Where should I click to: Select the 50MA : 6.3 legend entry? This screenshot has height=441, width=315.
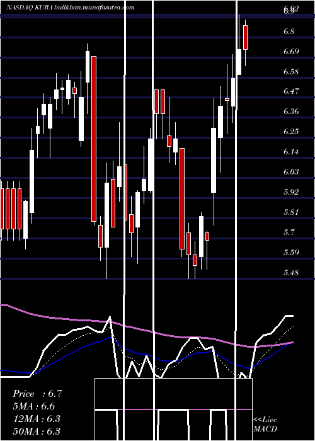[37, 431]
